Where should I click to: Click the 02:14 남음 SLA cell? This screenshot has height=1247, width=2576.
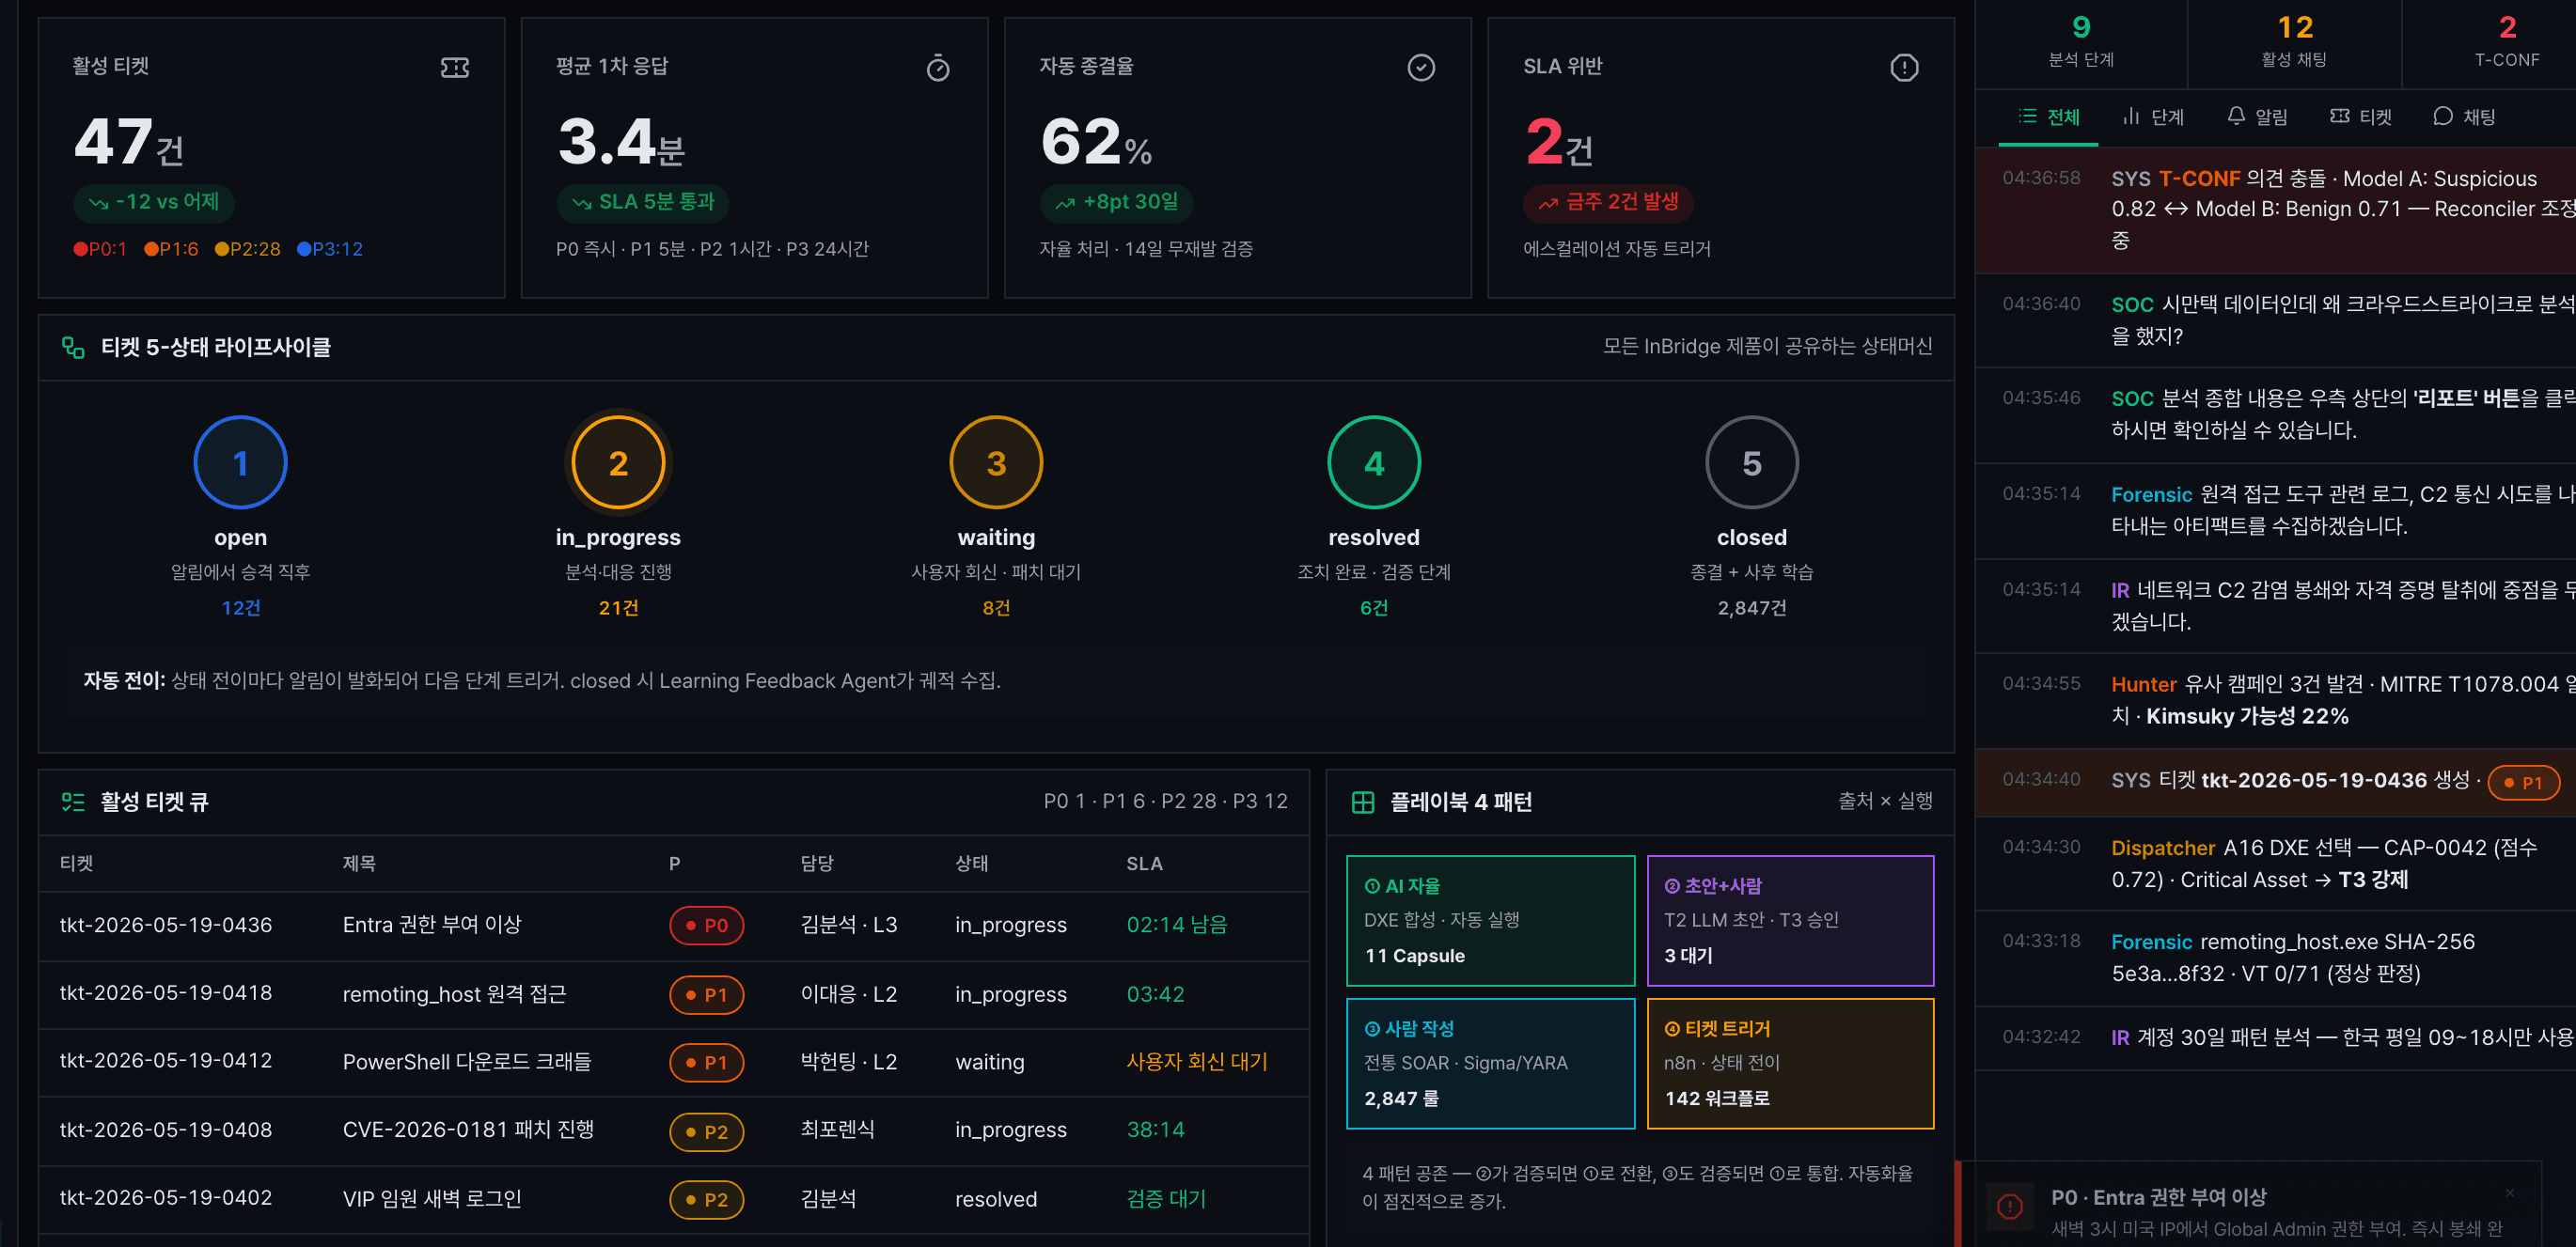point(1176,925)
